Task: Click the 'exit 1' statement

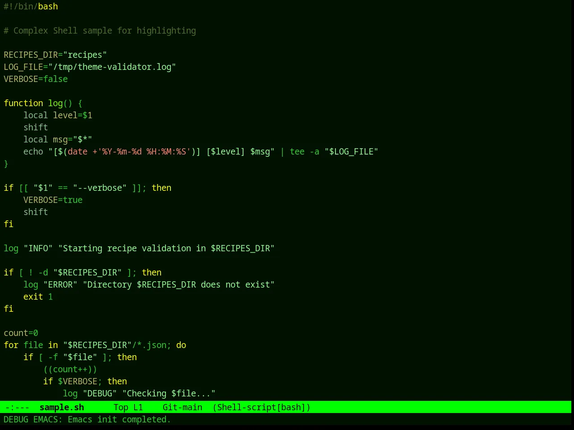Action: coord(38,297)
